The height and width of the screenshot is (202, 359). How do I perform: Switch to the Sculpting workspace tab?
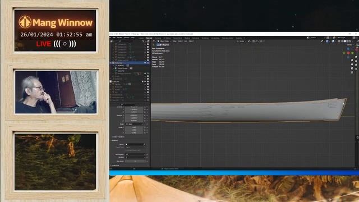coord(158,38)
